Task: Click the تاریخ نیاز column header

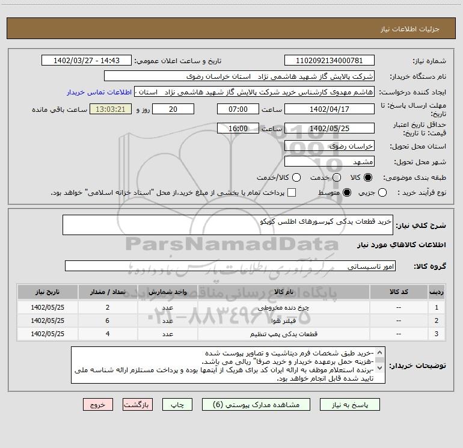Action: tap(48, 292)
